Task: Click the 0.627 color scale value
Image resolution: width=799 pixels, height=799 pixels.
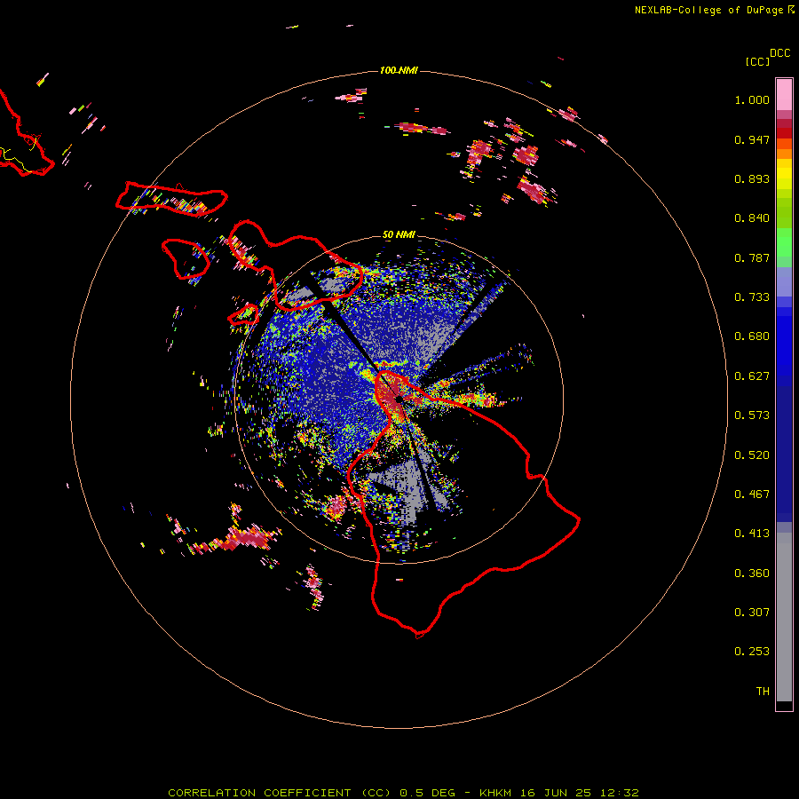Action: click(x=752, y=376)
